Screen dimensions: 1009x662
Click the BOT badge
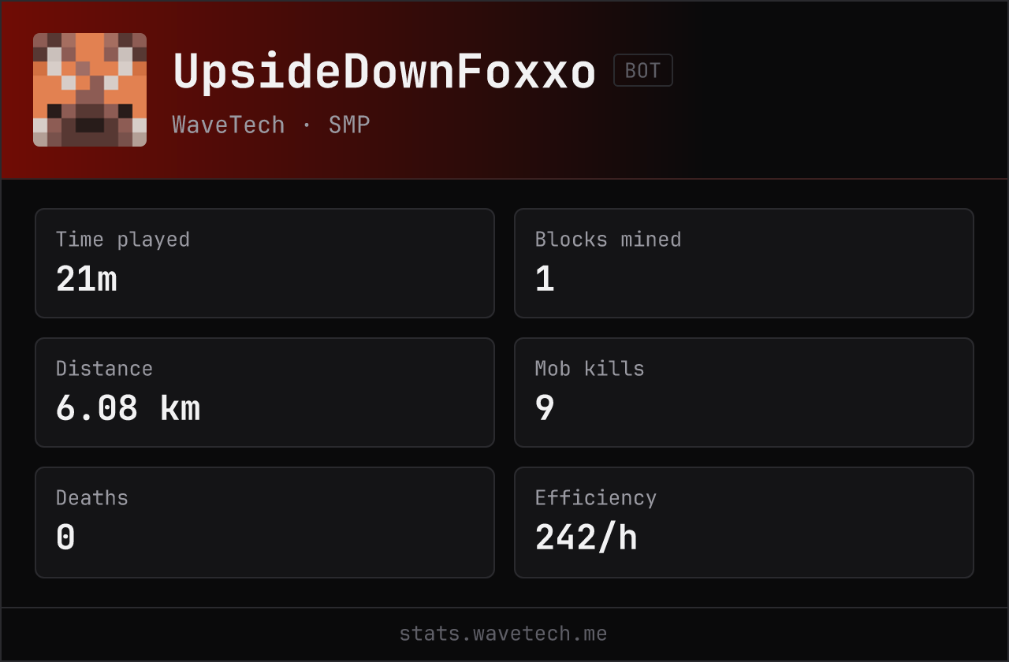pos(643,70)
